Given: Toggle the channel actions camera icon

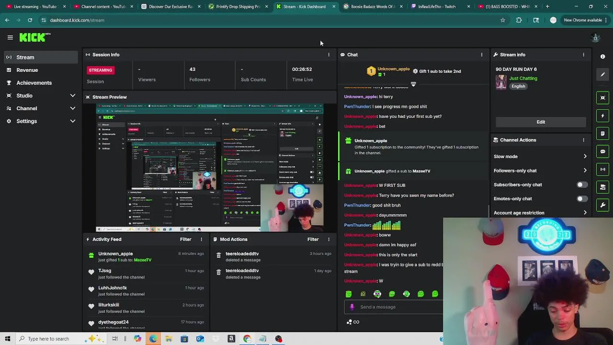Looking at the screenshot, I should (x=602, y=187).
